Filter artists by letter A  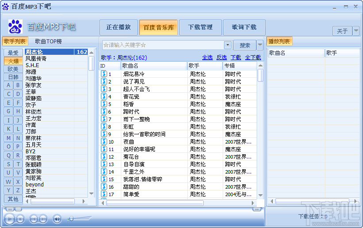[8, 85]
